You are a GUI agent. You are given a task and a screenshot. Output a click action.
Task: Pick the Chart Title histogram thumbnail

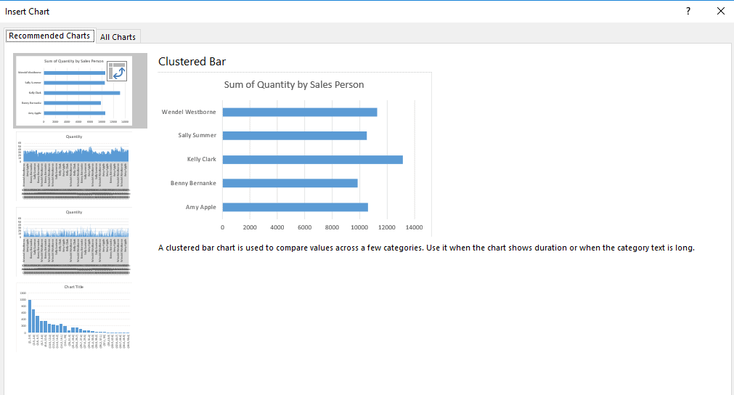(74, 317)
